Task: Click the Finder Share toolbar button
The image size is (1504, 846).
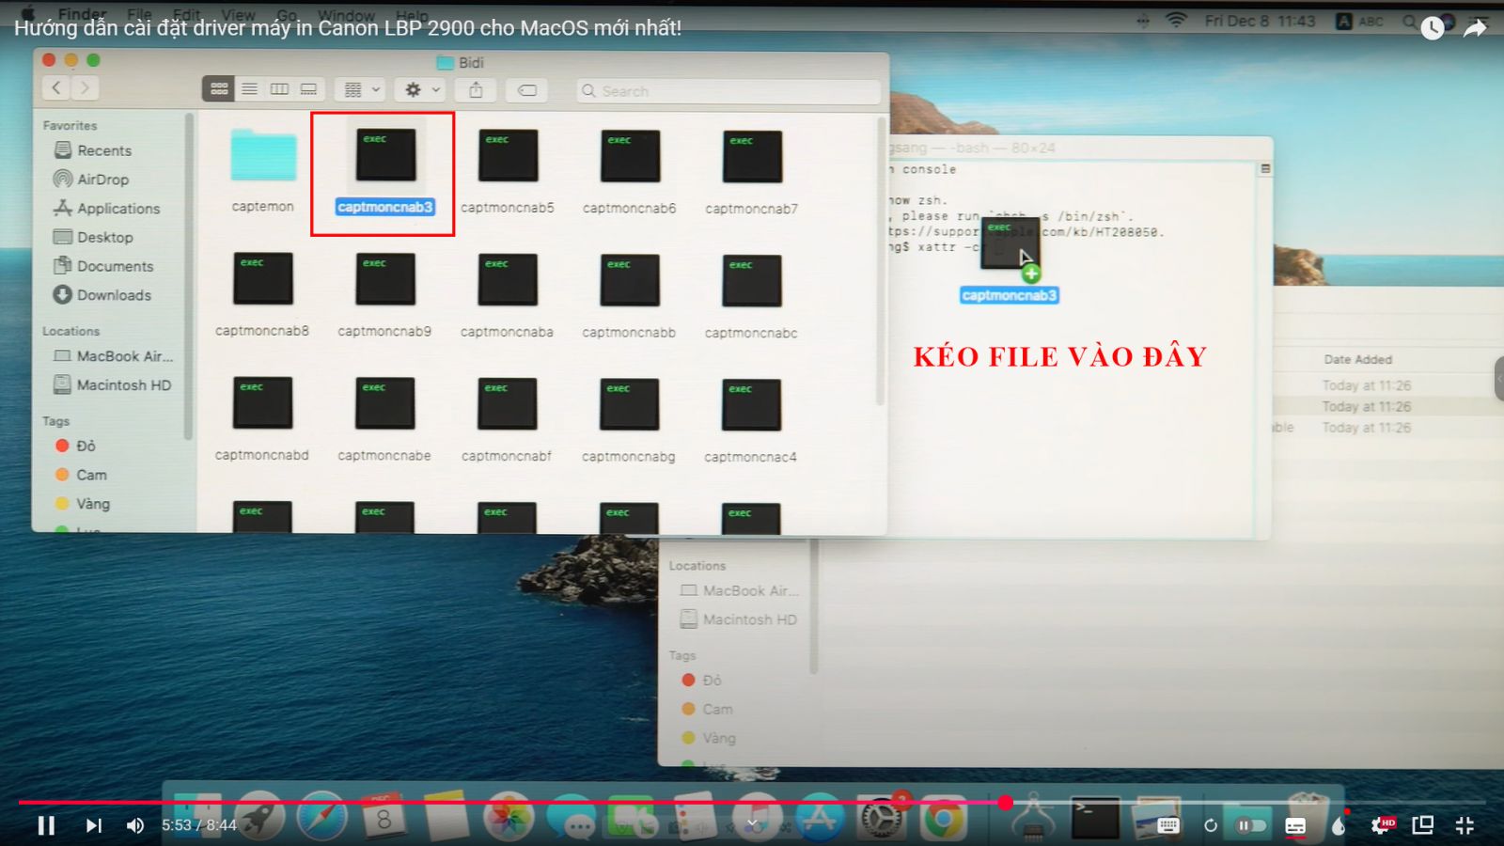Action: (x=476, y=89)
